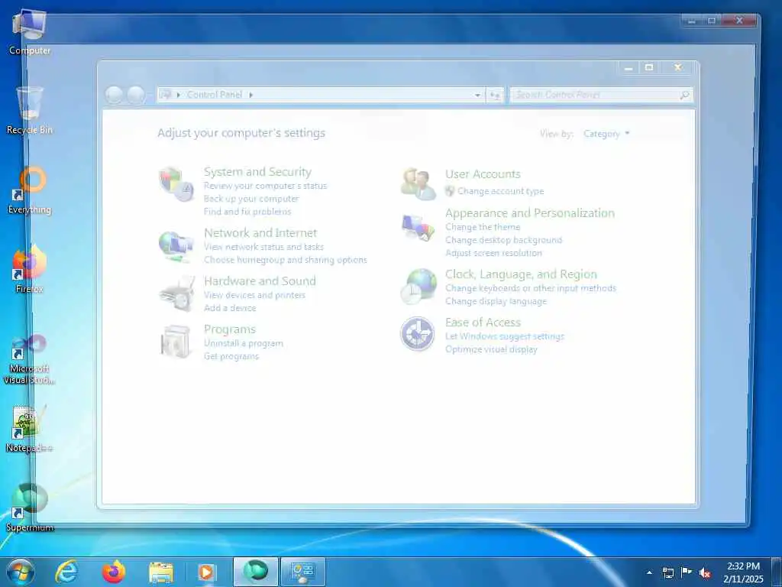Click the Programs category icon

(176, 342)
